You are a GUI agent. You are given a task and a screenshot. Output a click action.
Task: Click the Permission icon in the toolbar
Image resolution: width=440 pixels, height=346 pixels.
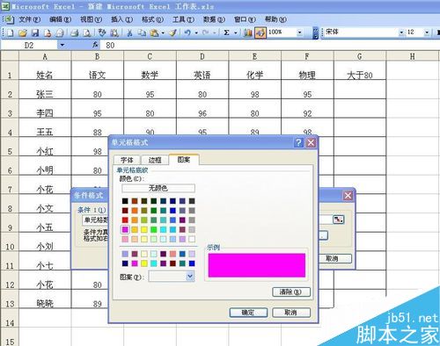48,32
